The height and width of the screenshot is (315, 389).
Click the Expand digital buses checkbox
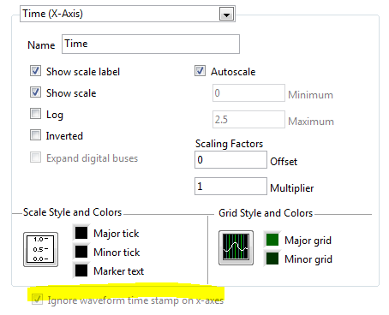tap(35, 157)
